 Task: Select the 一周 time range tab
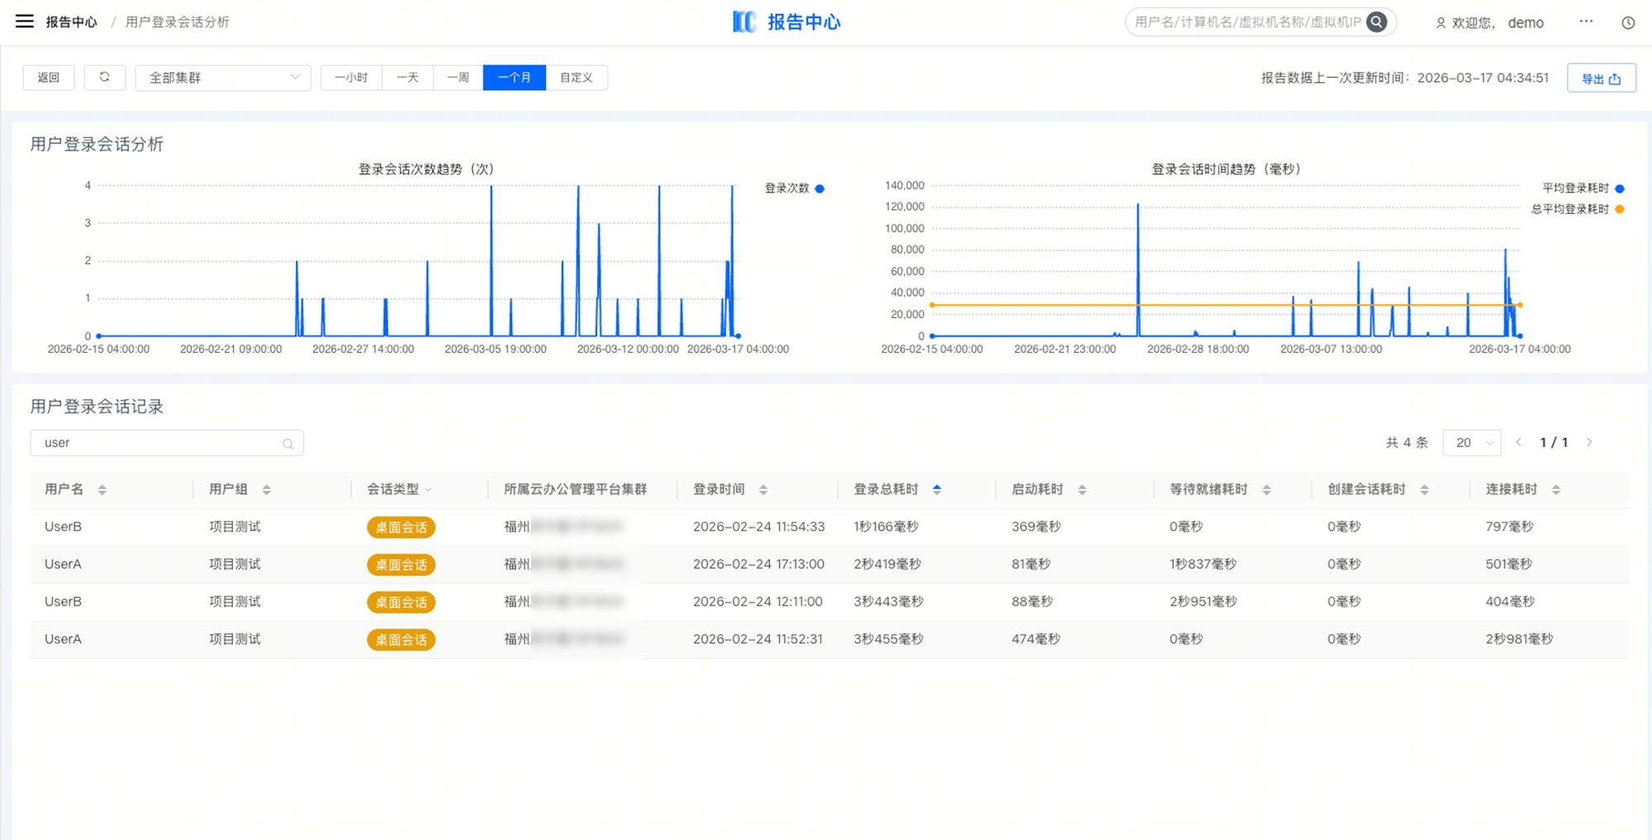click(x=458, y=78)
